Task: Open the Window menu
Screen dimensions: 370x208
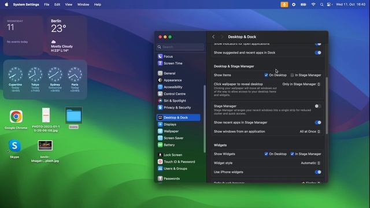Action: (83, 5)
